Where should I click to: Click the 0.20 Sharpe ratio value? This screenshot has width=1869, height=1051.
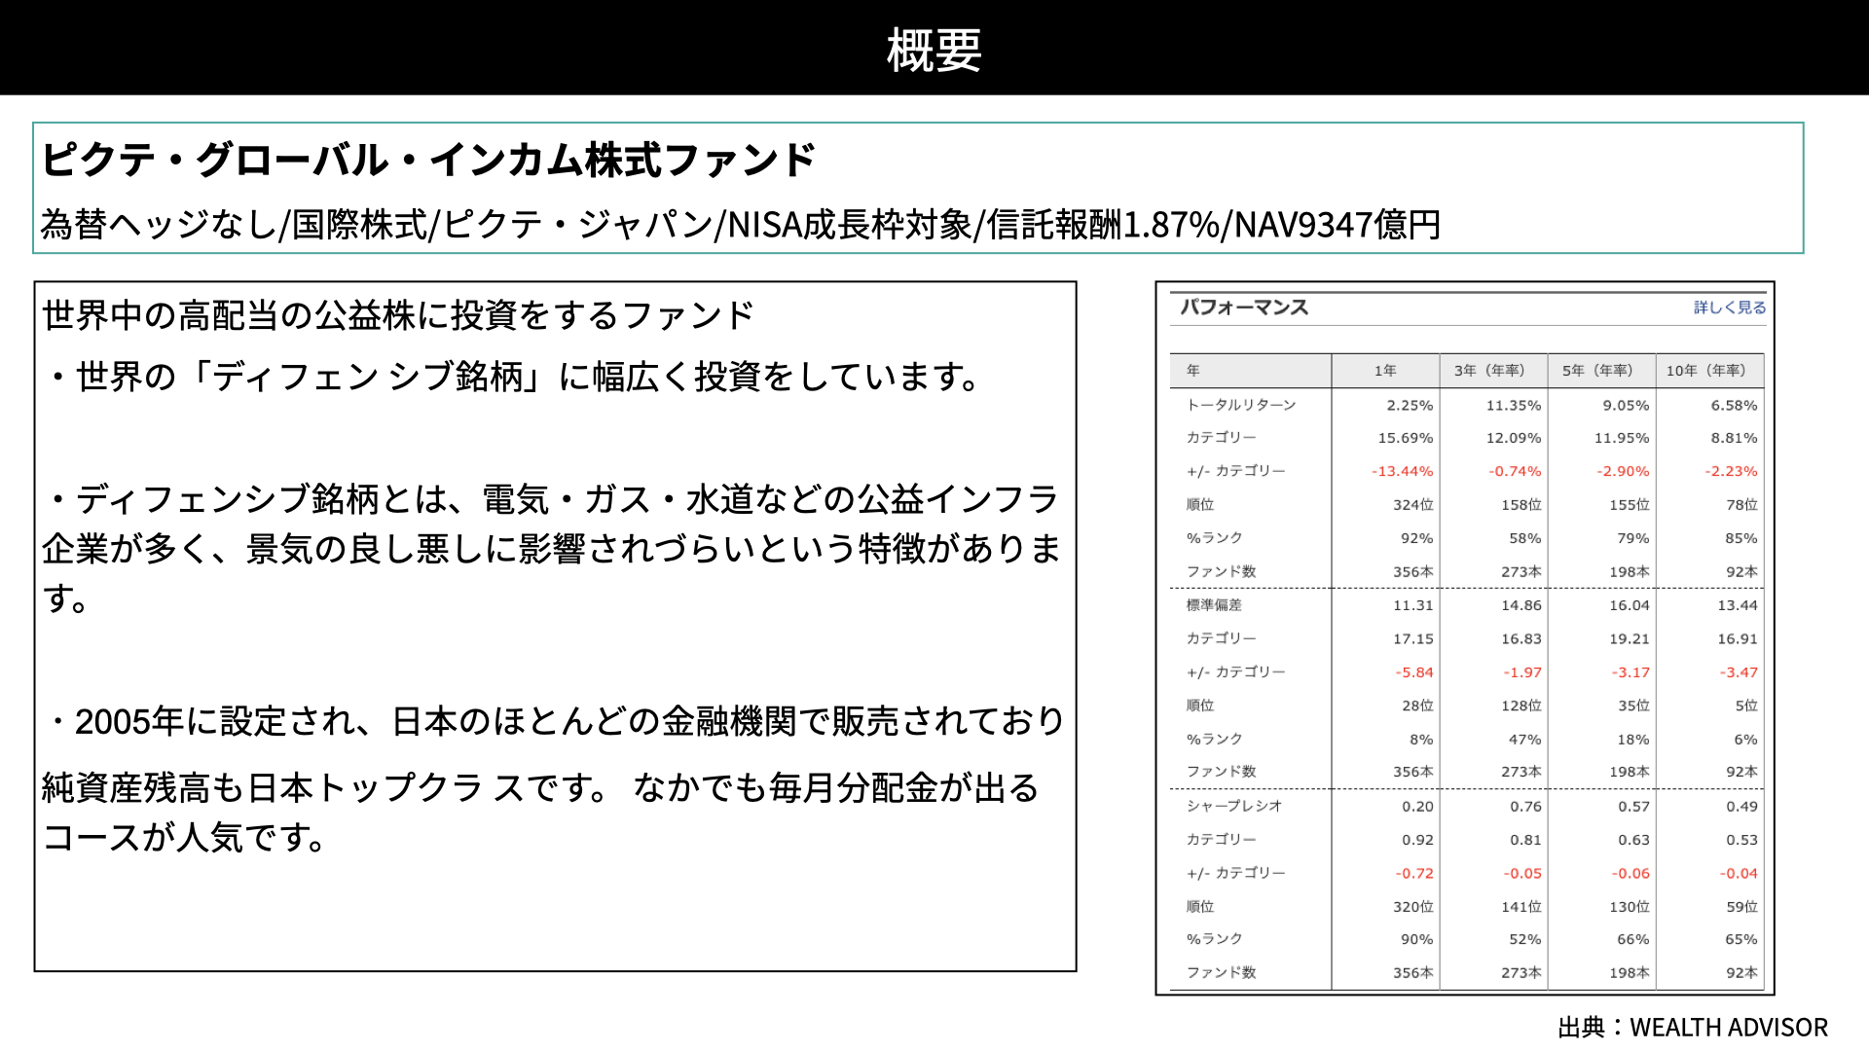coord(1417,807)
